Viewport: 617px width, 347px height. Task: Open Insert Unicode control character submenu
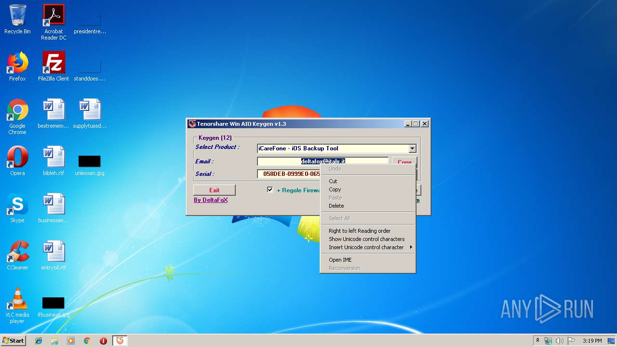tap(368, 247)
